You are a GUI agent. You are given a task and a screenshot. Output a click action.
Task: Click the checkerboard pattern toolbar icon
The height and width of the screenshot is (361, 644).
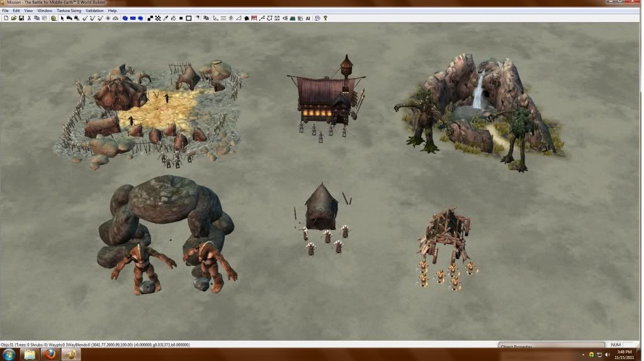[x=157, y=18]
